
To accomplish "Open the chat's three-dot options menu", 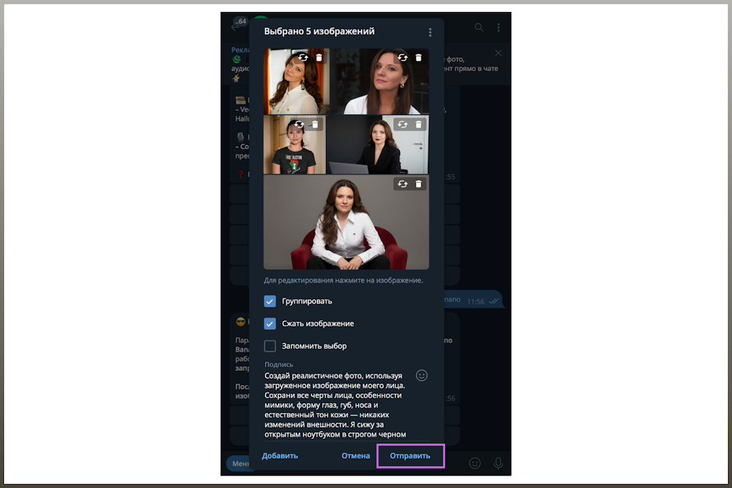I will coord(498,27).
